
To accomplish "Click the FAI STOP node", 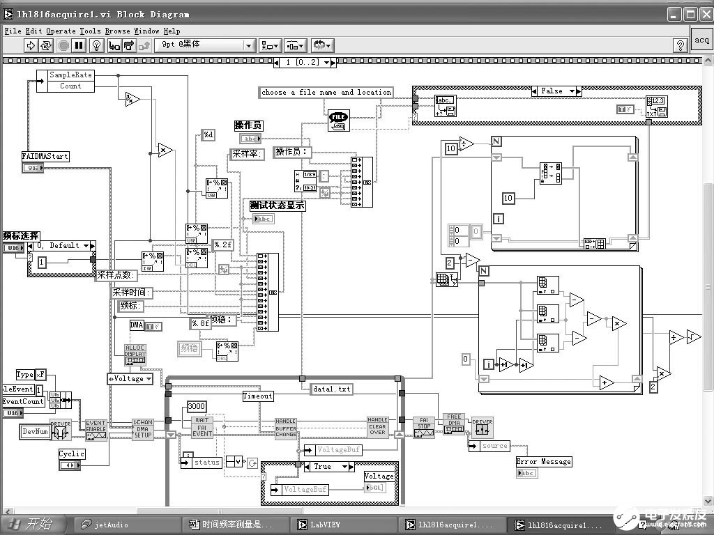I will click(x=423, y=427).
